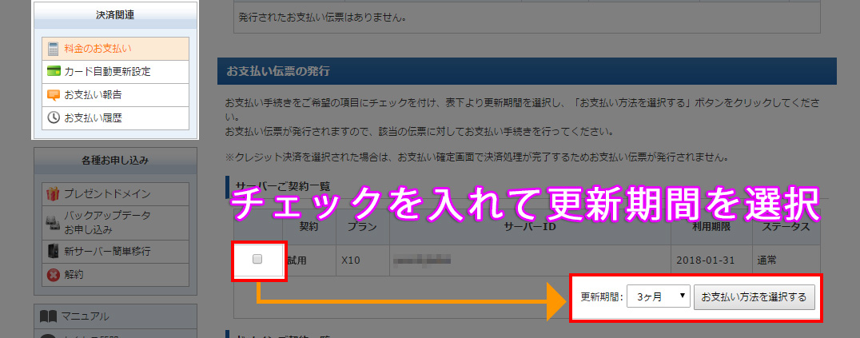
Task: Click the 各種お申し込み panel header
Action: 115,161
